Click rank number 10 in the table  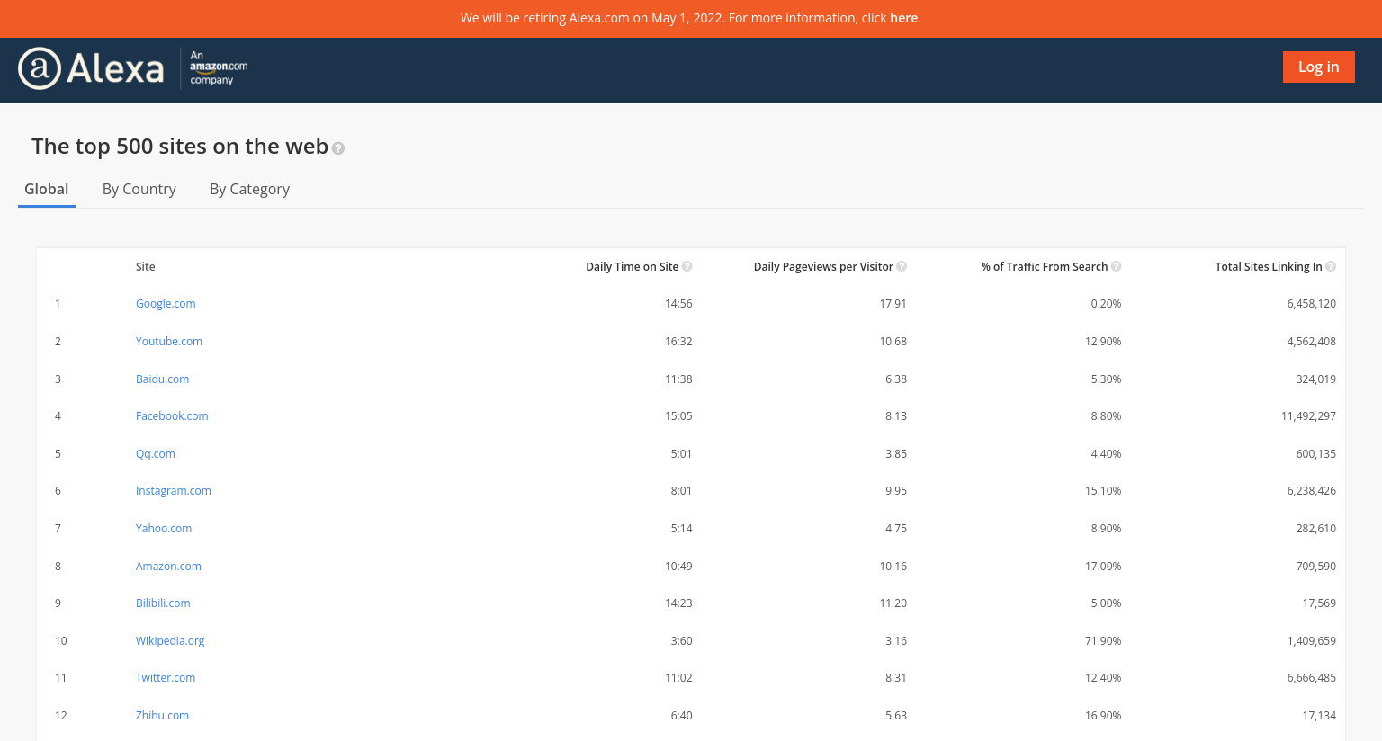pyautogui.click(x=61, y=641)
